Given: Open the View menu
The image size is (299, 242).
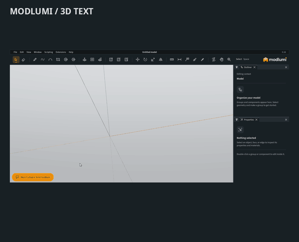Looking at the screenshot, I should pyautogui.click(x=29, y=52).
